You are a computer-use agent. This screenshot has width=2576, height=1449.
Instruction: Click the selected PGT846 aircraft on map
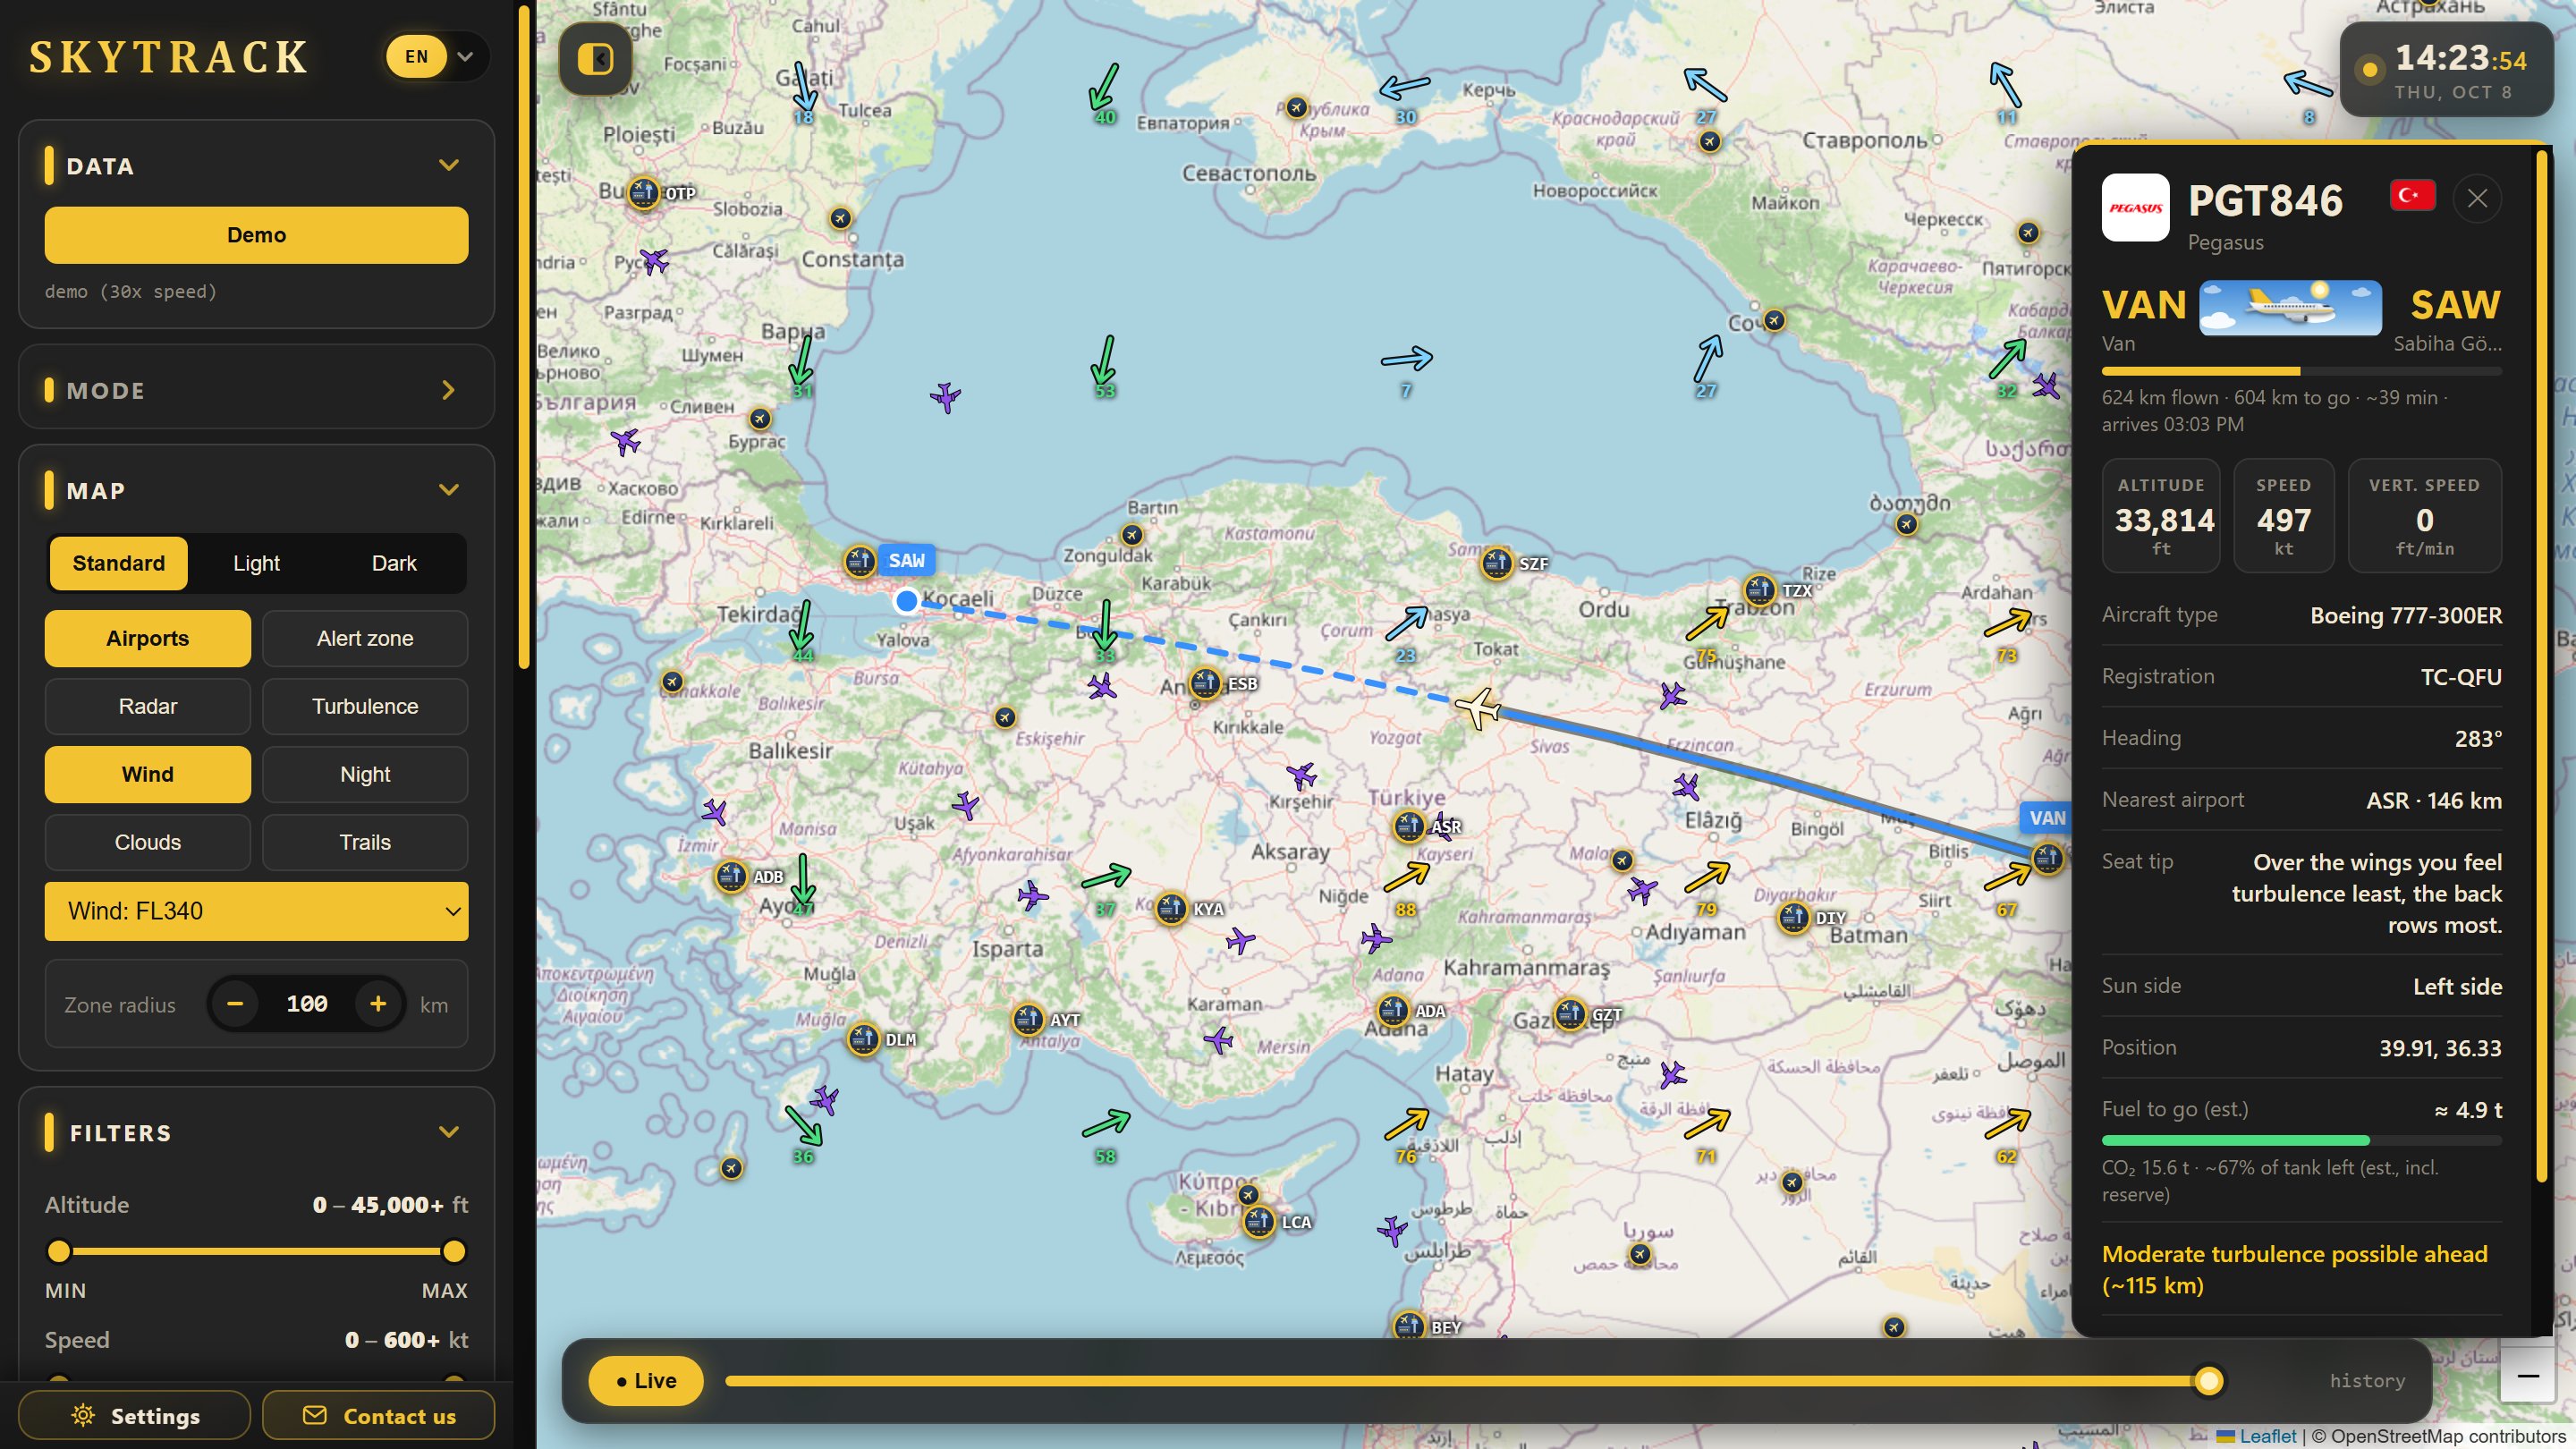point(1478,708)
